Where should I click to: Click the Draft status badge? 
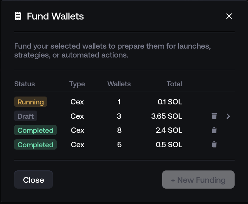click(x=25, y=116)
